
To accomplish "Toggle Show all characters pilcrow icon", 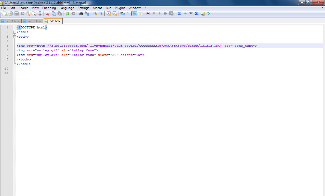I will [128, 13].
